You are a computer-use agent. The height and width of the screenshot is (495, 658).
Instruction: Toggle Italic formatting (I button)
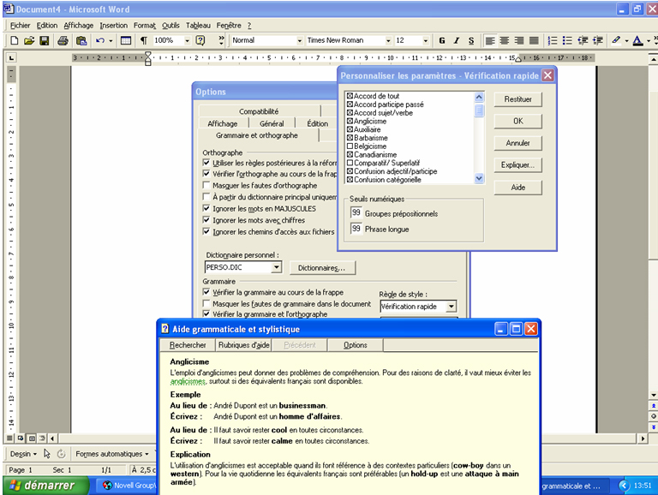(x=457, y=40)
